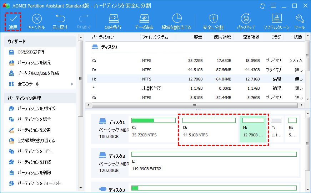Click the right arrow of horizontal scrollbar
Image resolution: width=311 pixels, height=193 pixels.
pyautogui.click(x=301, y=105)
